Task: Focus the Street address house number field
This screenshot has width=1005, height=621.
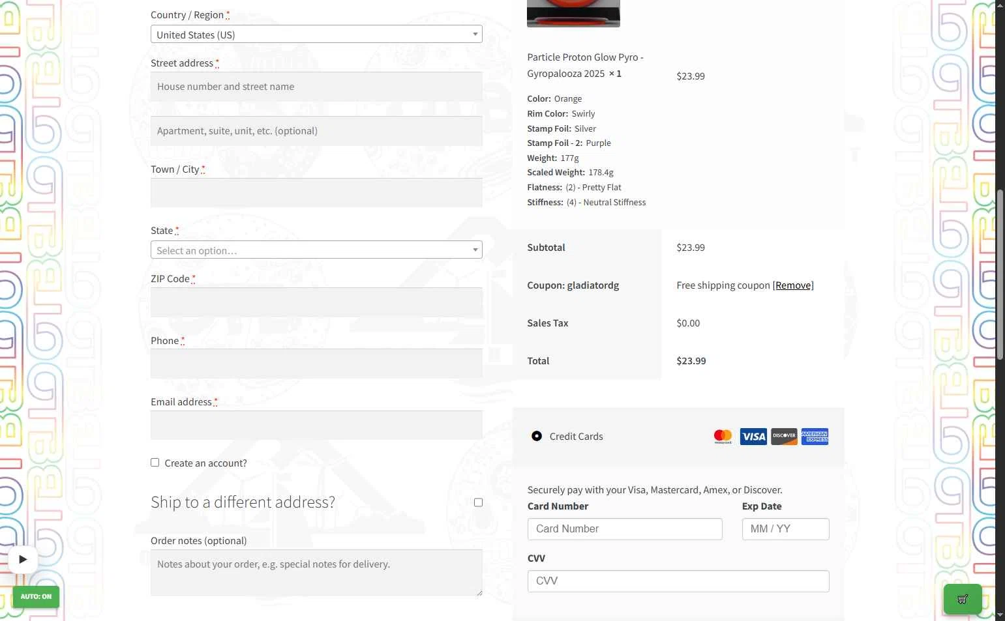Action: [316, 87]
